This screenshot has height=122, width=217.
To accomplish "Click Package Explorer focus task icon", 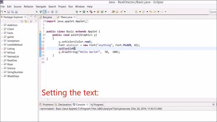I will click(31, 21).
